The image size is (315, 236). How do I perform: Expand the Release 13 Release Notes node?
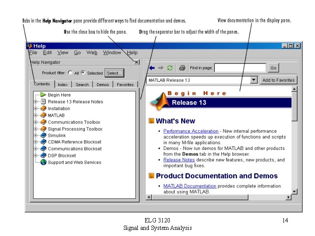tap(36, 102)
